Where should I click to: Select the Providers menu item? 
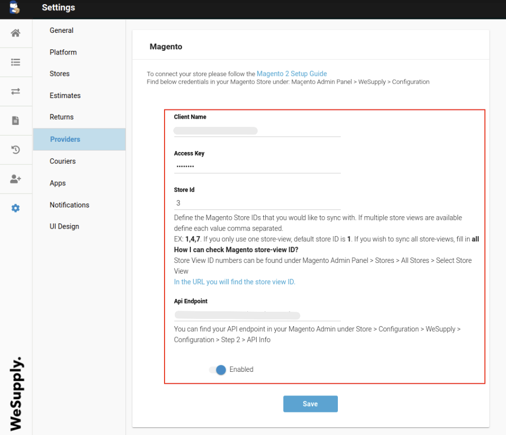79,139
